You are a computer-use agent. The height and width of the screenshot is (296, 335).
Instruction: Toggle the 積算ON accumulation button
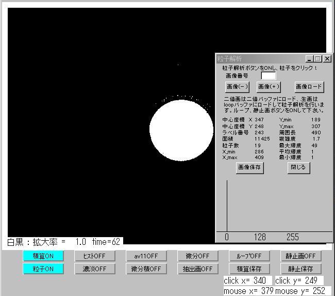pos(43,256)
